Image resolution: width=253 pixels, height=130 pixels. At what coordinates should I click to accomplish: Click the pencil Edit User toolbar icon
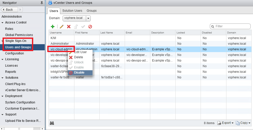(x=61, y=27)
